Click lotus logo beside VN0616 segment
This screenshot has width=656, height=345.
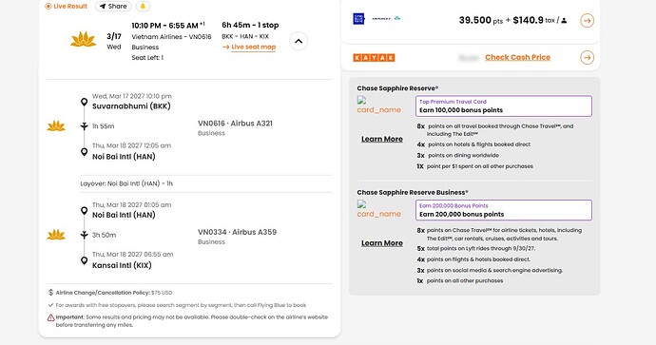click(56, 125)
